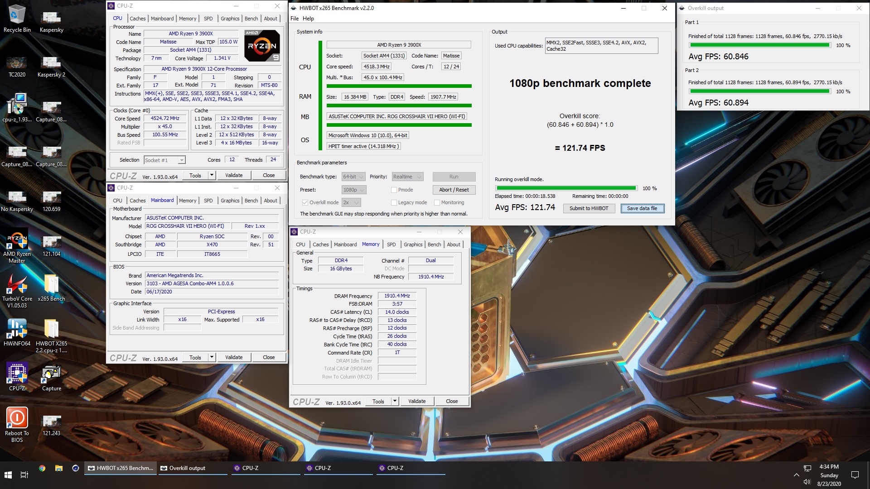Toggle the Overkill mode checkbox

click(x=305, y=202)
